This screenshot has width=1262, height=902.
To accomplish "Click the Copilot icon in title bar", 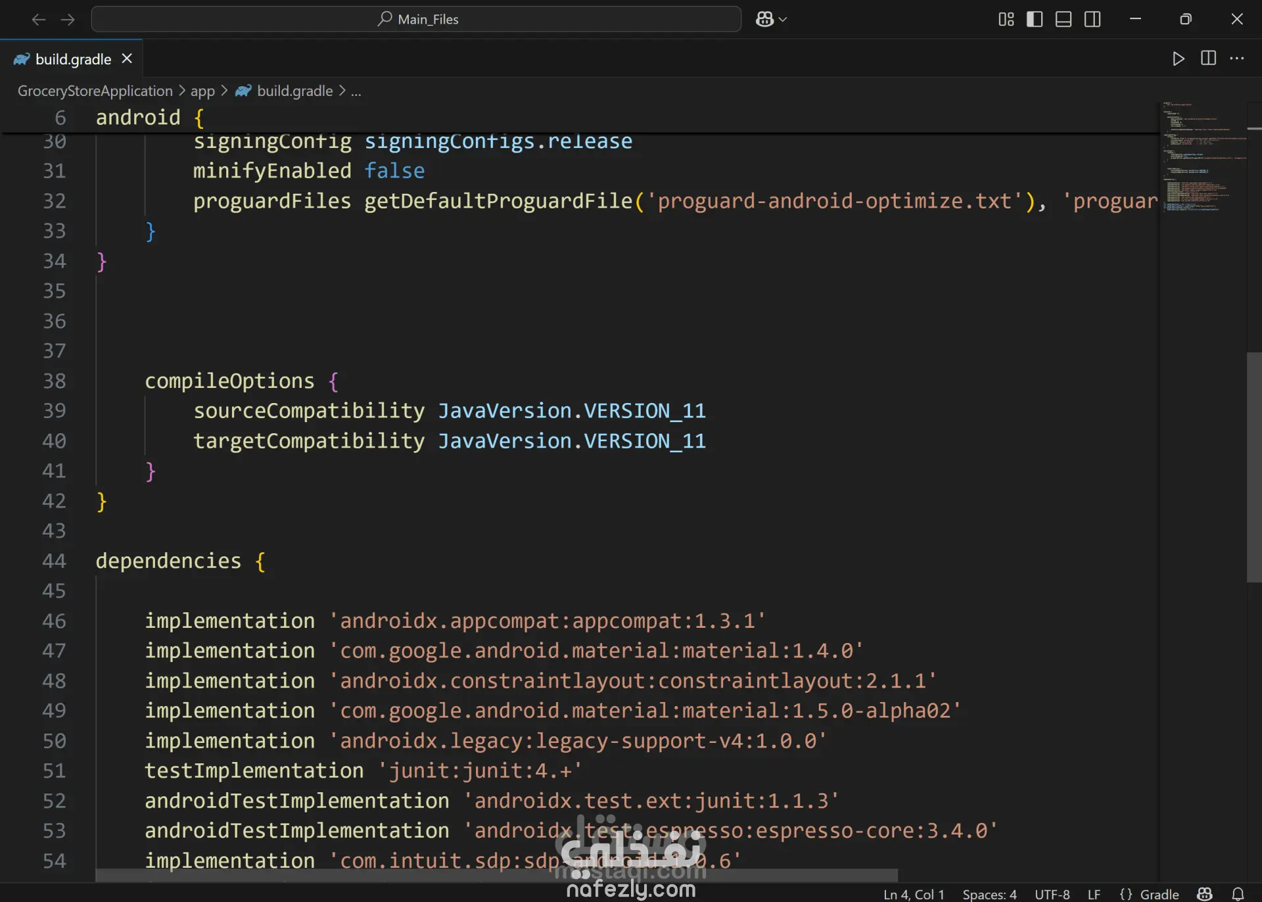I will [764, 19].
